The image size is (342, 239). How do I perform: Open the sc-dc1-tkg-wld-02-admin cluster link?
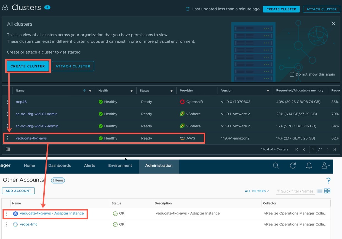37,126
